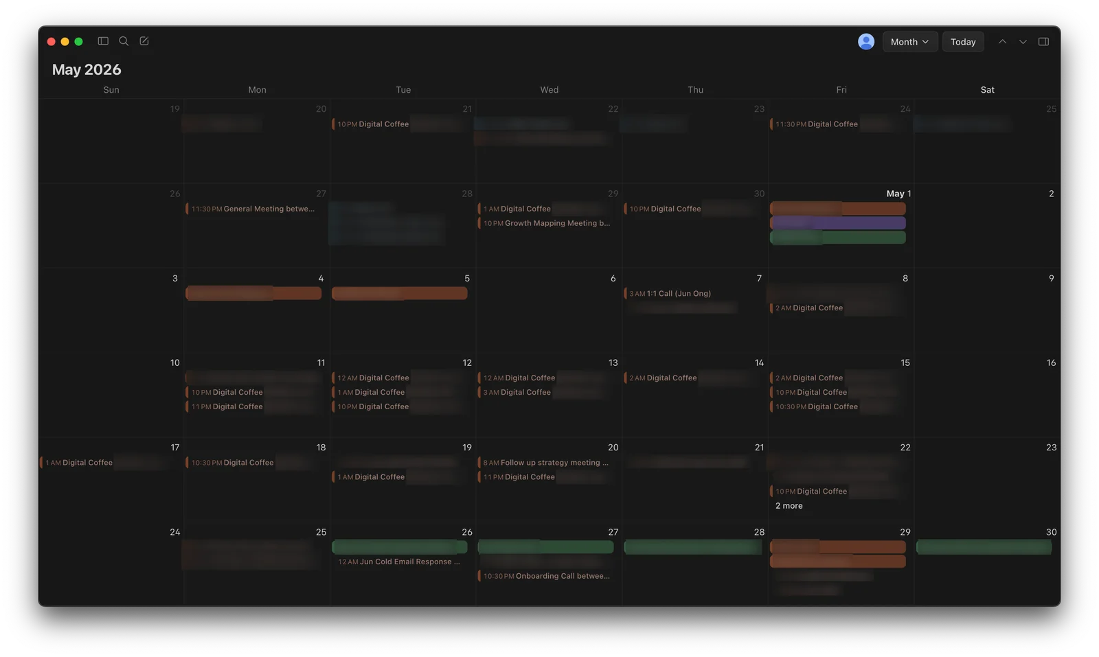Select the green all-day event on May 28
Image resolution: width=1099 pixels, height=657 pixels.
(x=692, y=547)
